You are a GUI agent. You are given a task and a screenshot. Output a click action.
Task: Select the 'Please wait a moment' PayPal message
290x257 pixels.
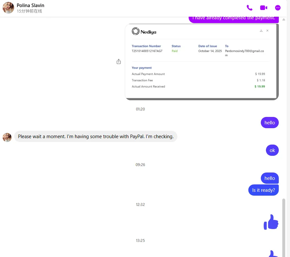[96, 137]
